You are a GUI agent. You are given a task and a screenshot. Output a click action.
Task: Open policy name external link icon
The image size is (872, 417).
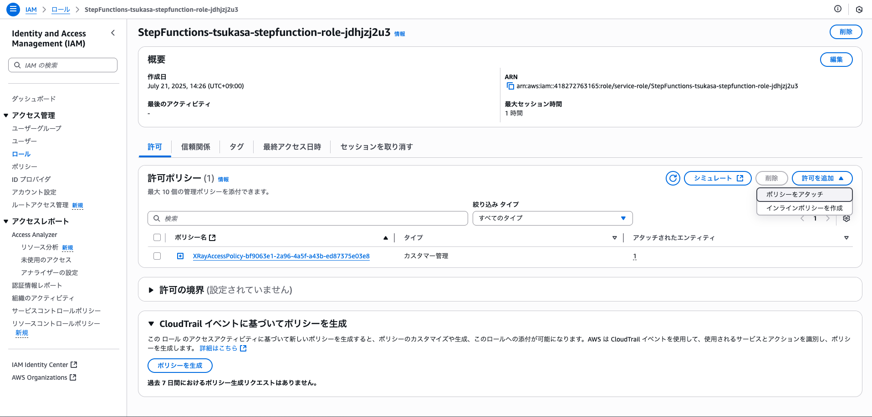coord(212,237)
